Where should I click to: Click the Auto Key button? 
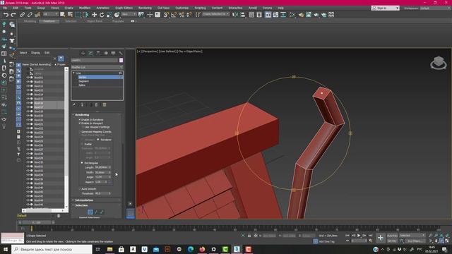[392, 236]
